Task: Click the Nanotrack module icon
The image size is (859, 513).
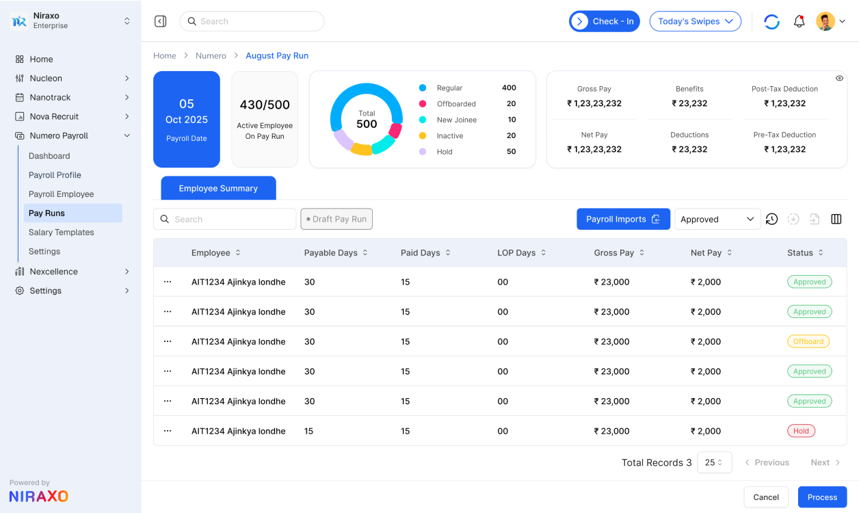Action: pyautogui.click(x=19, y=97)
